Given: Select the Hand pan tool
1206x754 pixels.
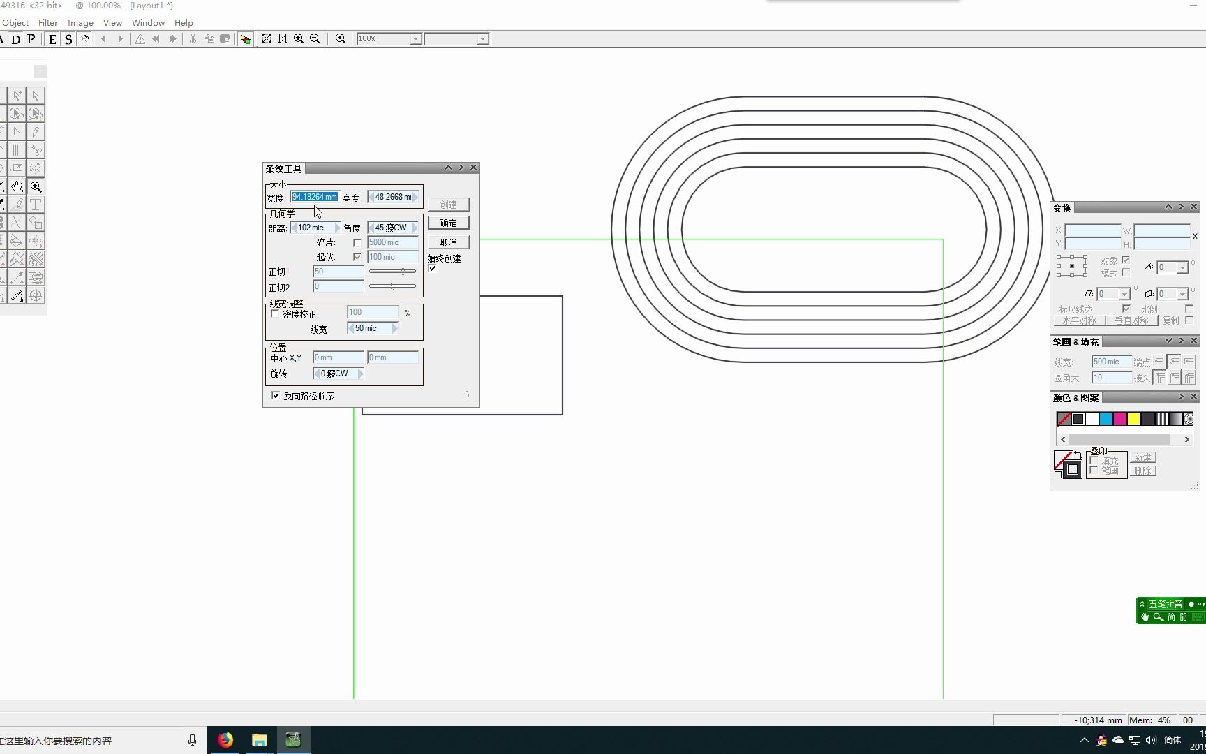Looking at the screenshot, I should click(17, 186).
